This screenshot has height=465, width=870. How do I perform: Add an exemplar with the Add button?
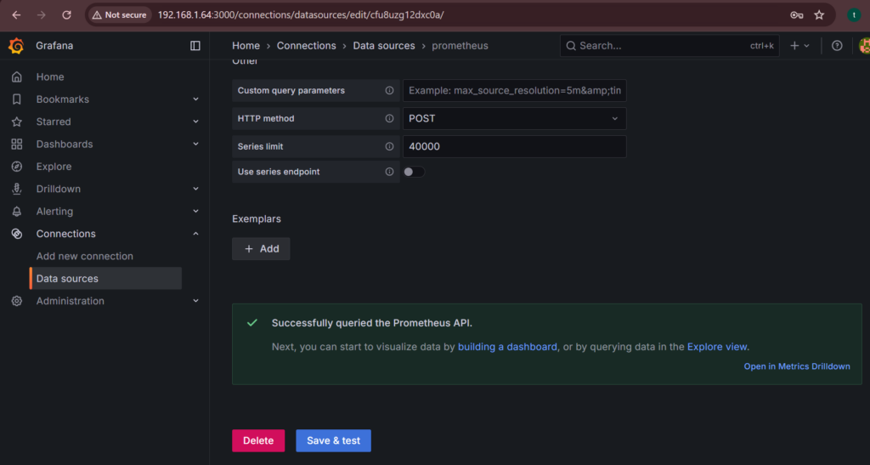tap(261, 248)
